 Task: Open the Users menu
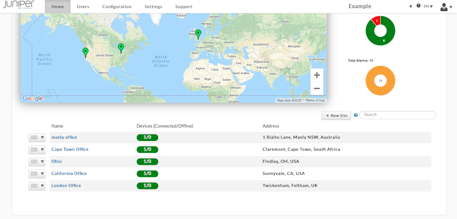click(83, 6)
